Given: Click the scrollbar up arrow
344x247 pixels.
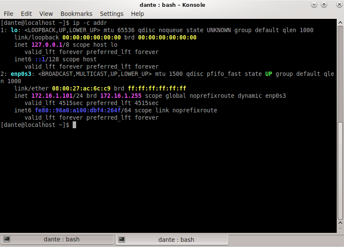Looking at the screenshot, I should coord(340,22).
